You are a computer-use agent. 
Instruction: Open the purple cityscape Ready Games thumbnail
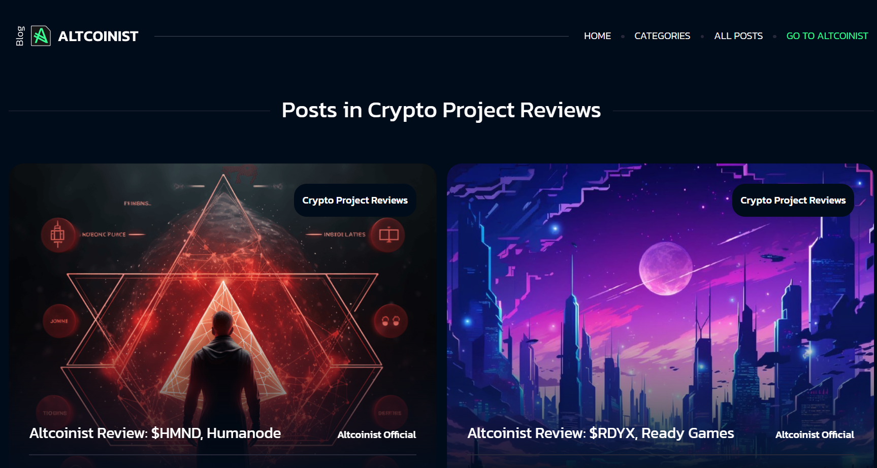pos(660,316)
